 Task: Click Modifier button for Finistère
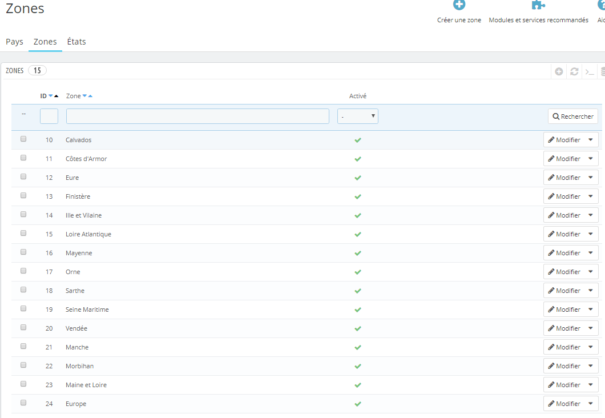(564, 196)
